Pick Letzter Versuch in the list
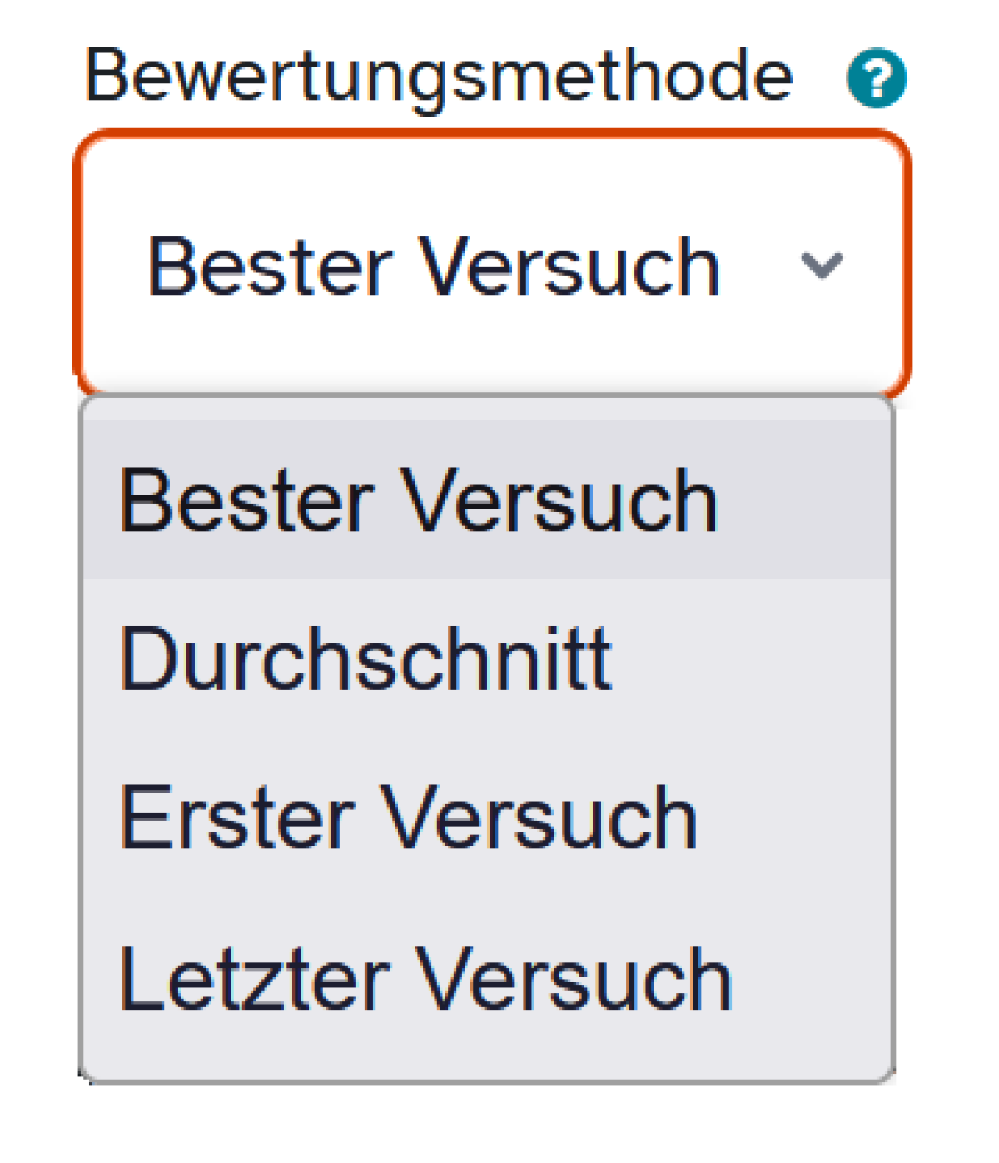This screenshot has width=999, height=1163. [425, 979]
